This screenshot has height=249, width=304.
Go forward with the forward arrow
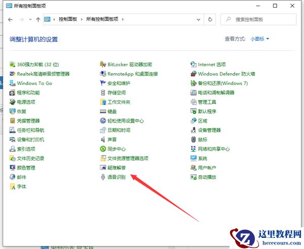(x=21, y=19)
